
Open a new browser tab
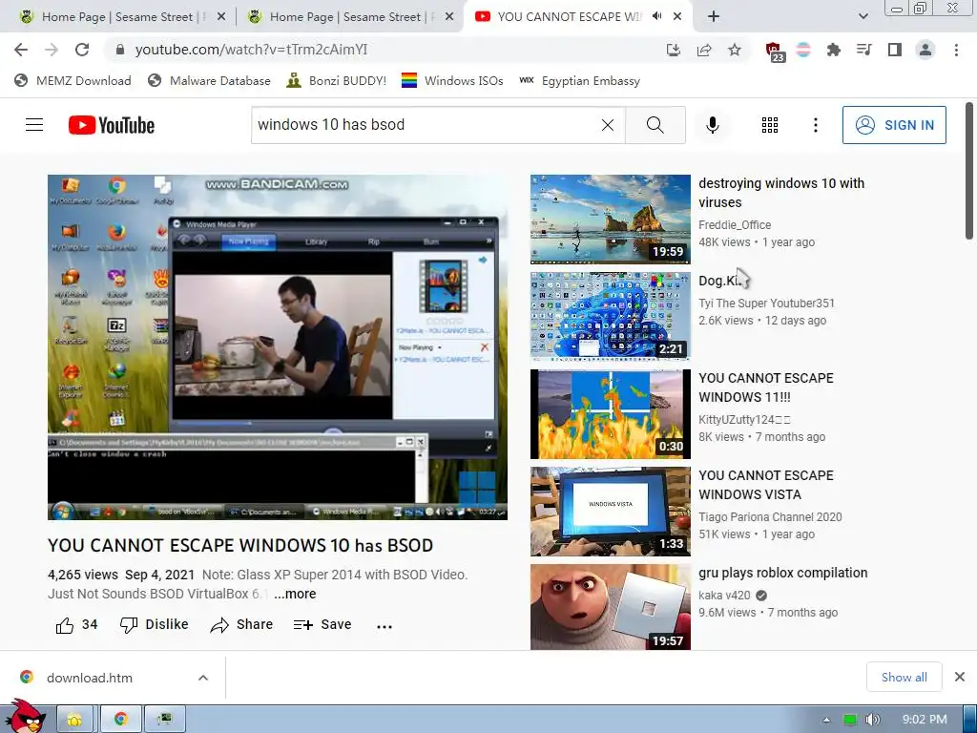pyautogui.click(x=714, y=17)
